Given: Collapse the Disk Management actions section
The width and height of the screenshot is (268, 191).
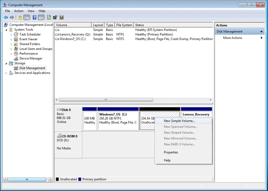Looking at the screenshot, I should 261,31.
